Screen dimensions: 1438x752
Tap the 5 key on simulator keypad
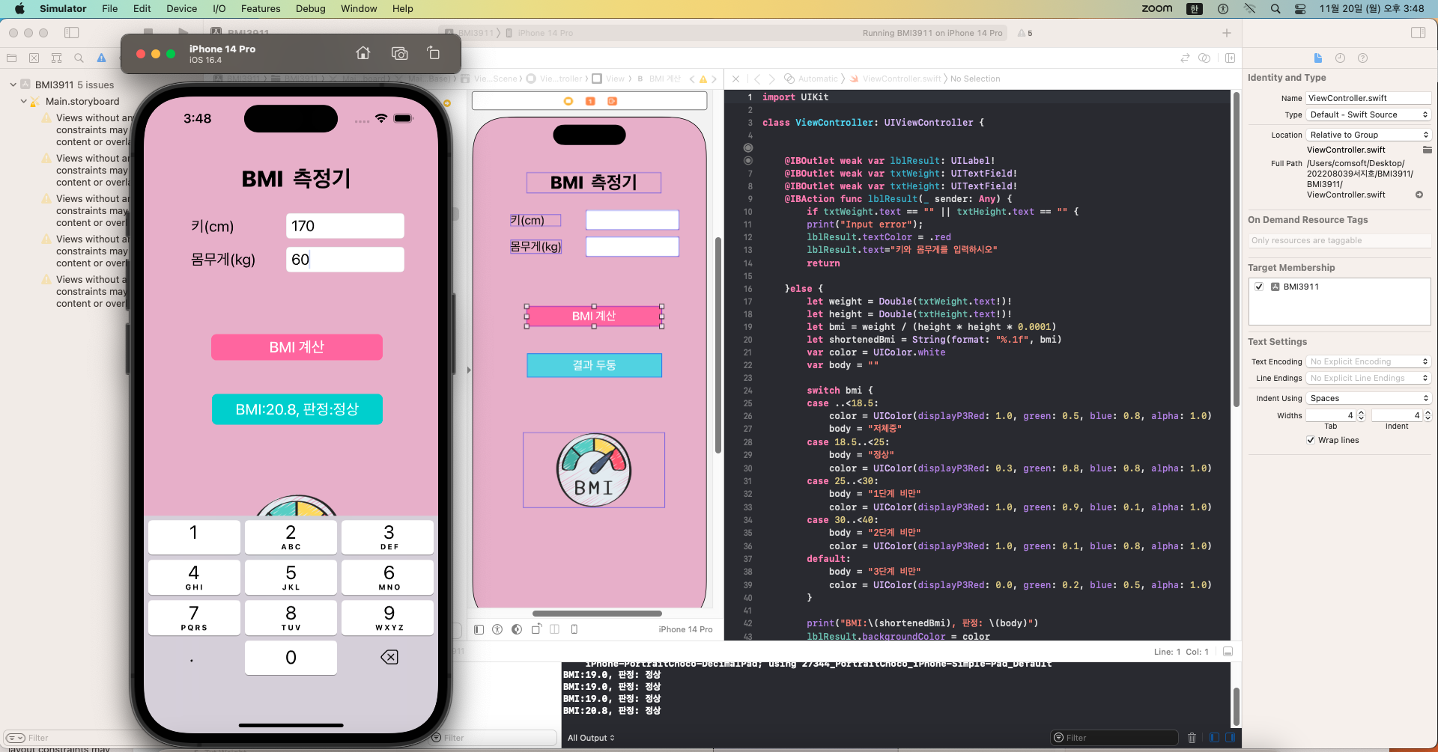pos(291,577)
